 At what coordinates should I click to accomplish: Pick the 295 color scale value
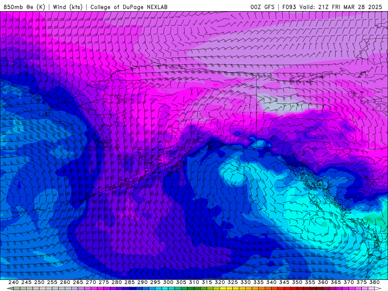coord(155,282)
